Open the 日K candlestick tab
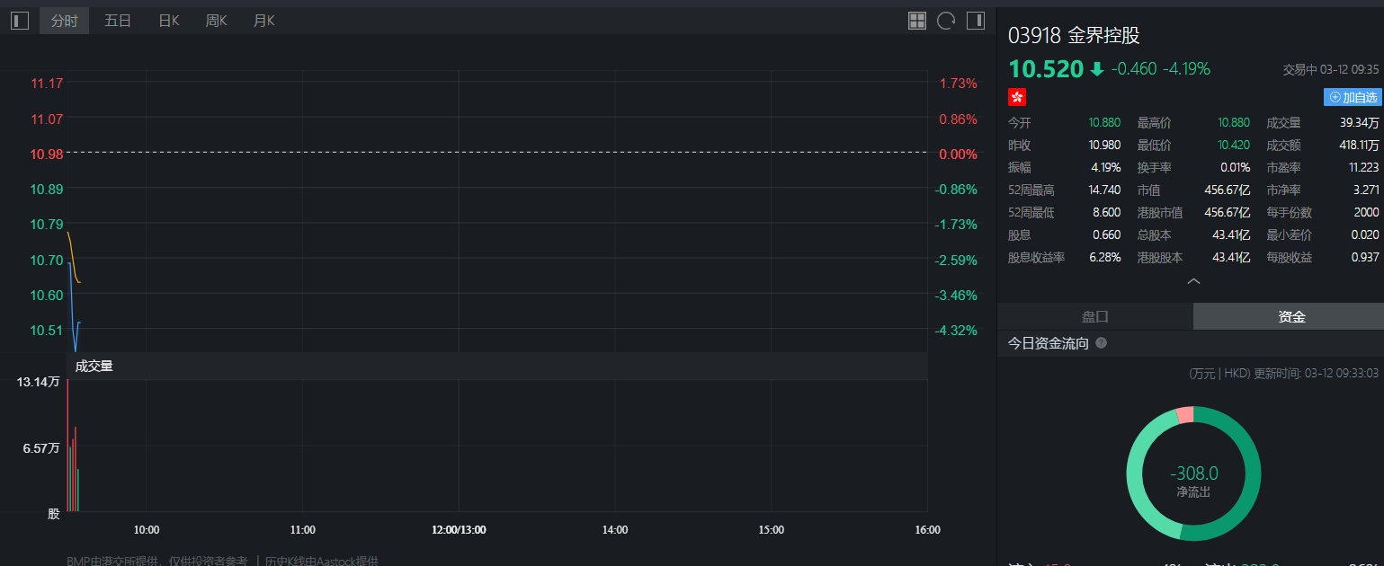The height and width of the screenshot is (566, 1384). [x=169, y=21]
